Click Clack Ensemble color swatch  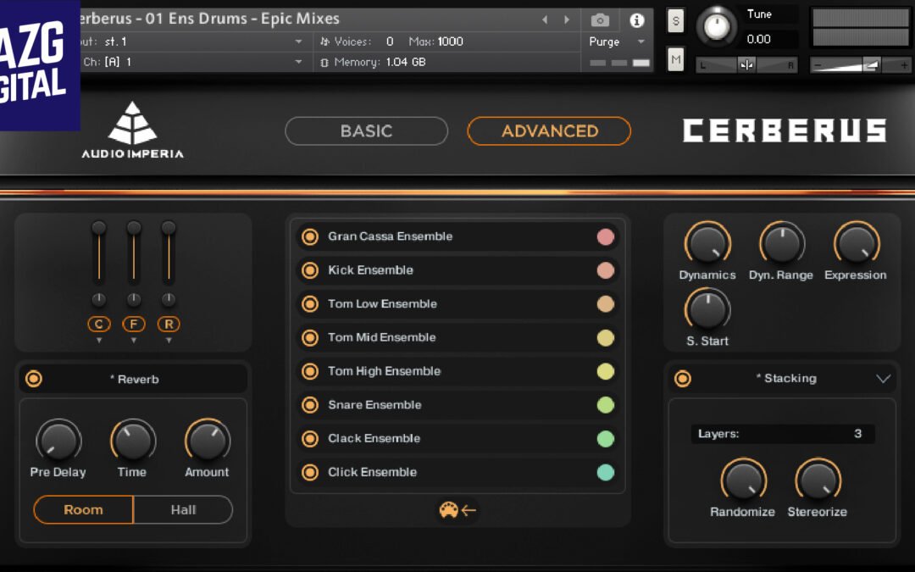pyautogui.click(x=606, y=438)
